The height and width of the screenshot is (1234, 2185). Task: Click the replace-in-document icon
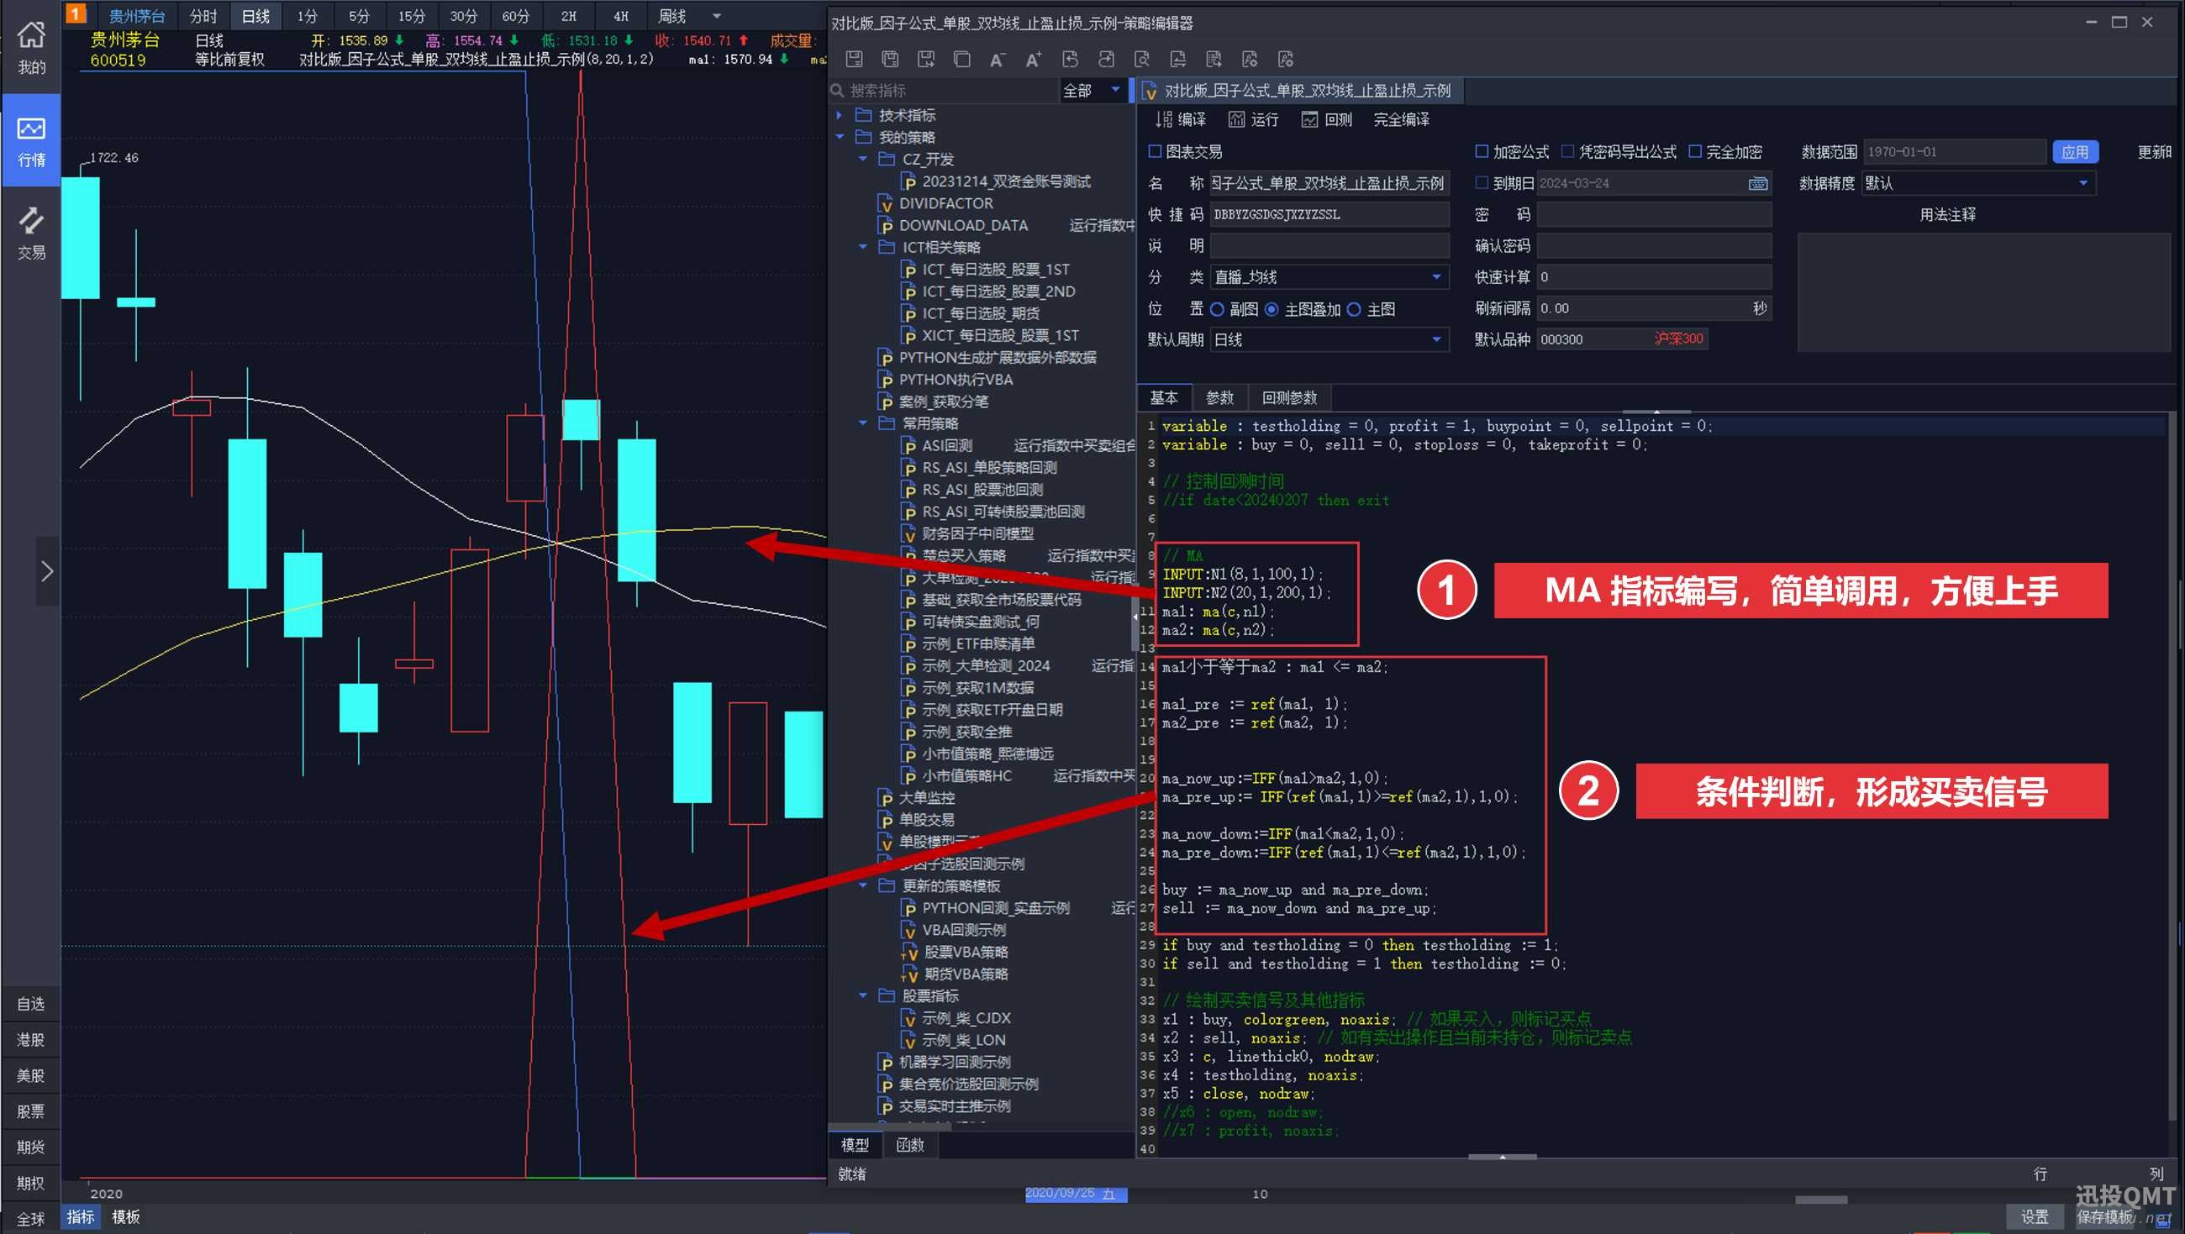(x=1177, y=59)
